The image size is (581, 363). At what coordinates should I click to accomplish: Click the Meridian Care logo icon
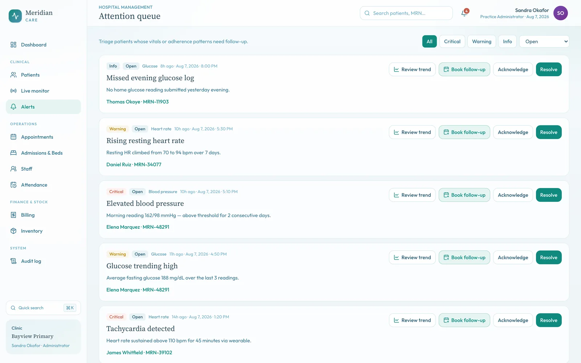(15, 16)
